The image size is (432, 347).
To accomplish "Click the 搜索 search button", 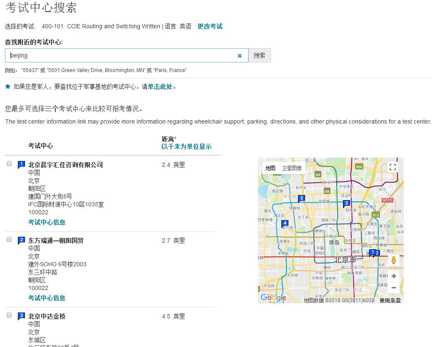I will tap(260, 55).
